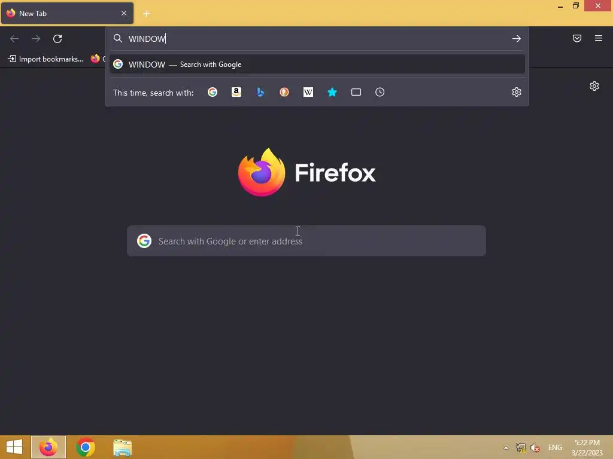Click the ENG language indicator

point(555,448)
